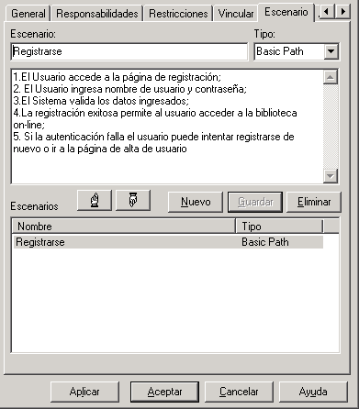The image size is (359, 409).
Task: Click the line "5. Si la autenticación falla"
Action: [x=153, y=137]
